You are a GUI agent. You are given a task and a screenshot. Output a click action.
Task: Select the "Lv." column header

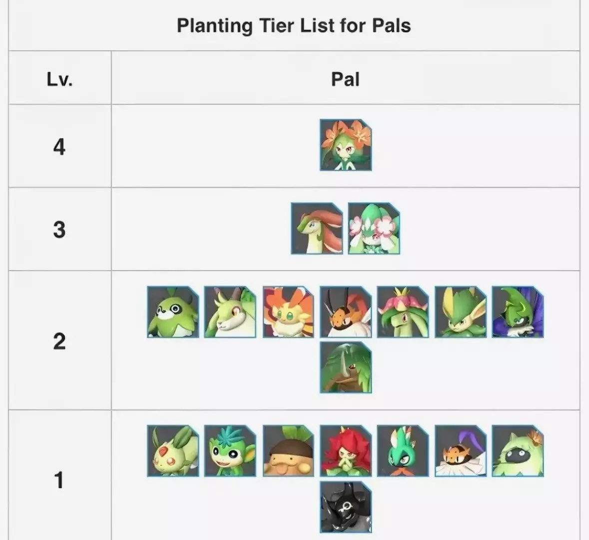pyautogui.click(x=59, y=78)
